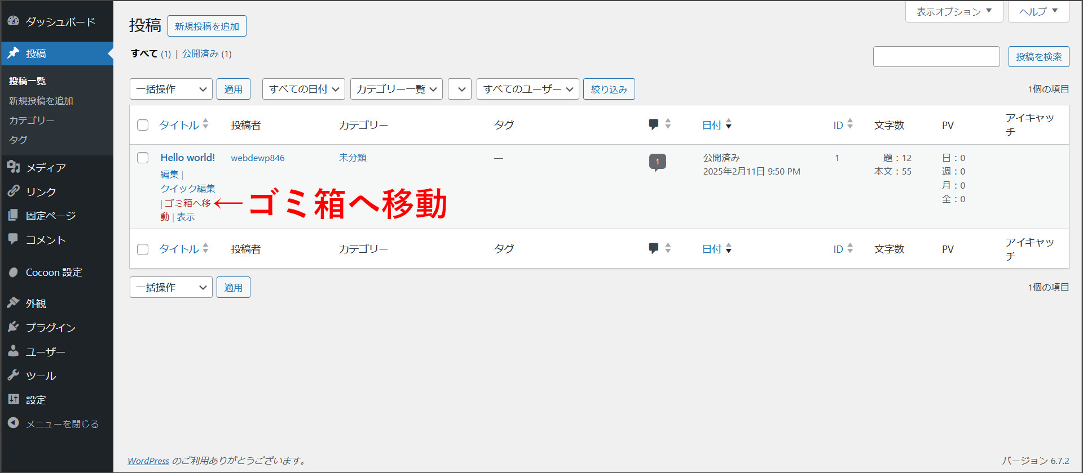Click the 外観 paintbrush icon

pyautogui.click(x=14, y=302)
